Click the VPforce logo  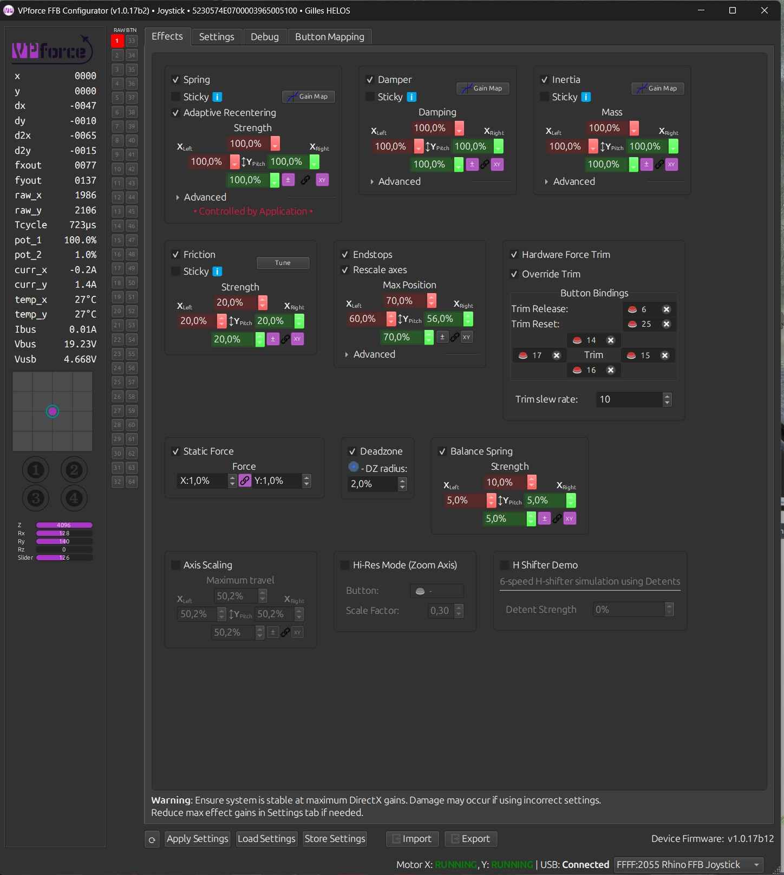click(x=52, y=50)
